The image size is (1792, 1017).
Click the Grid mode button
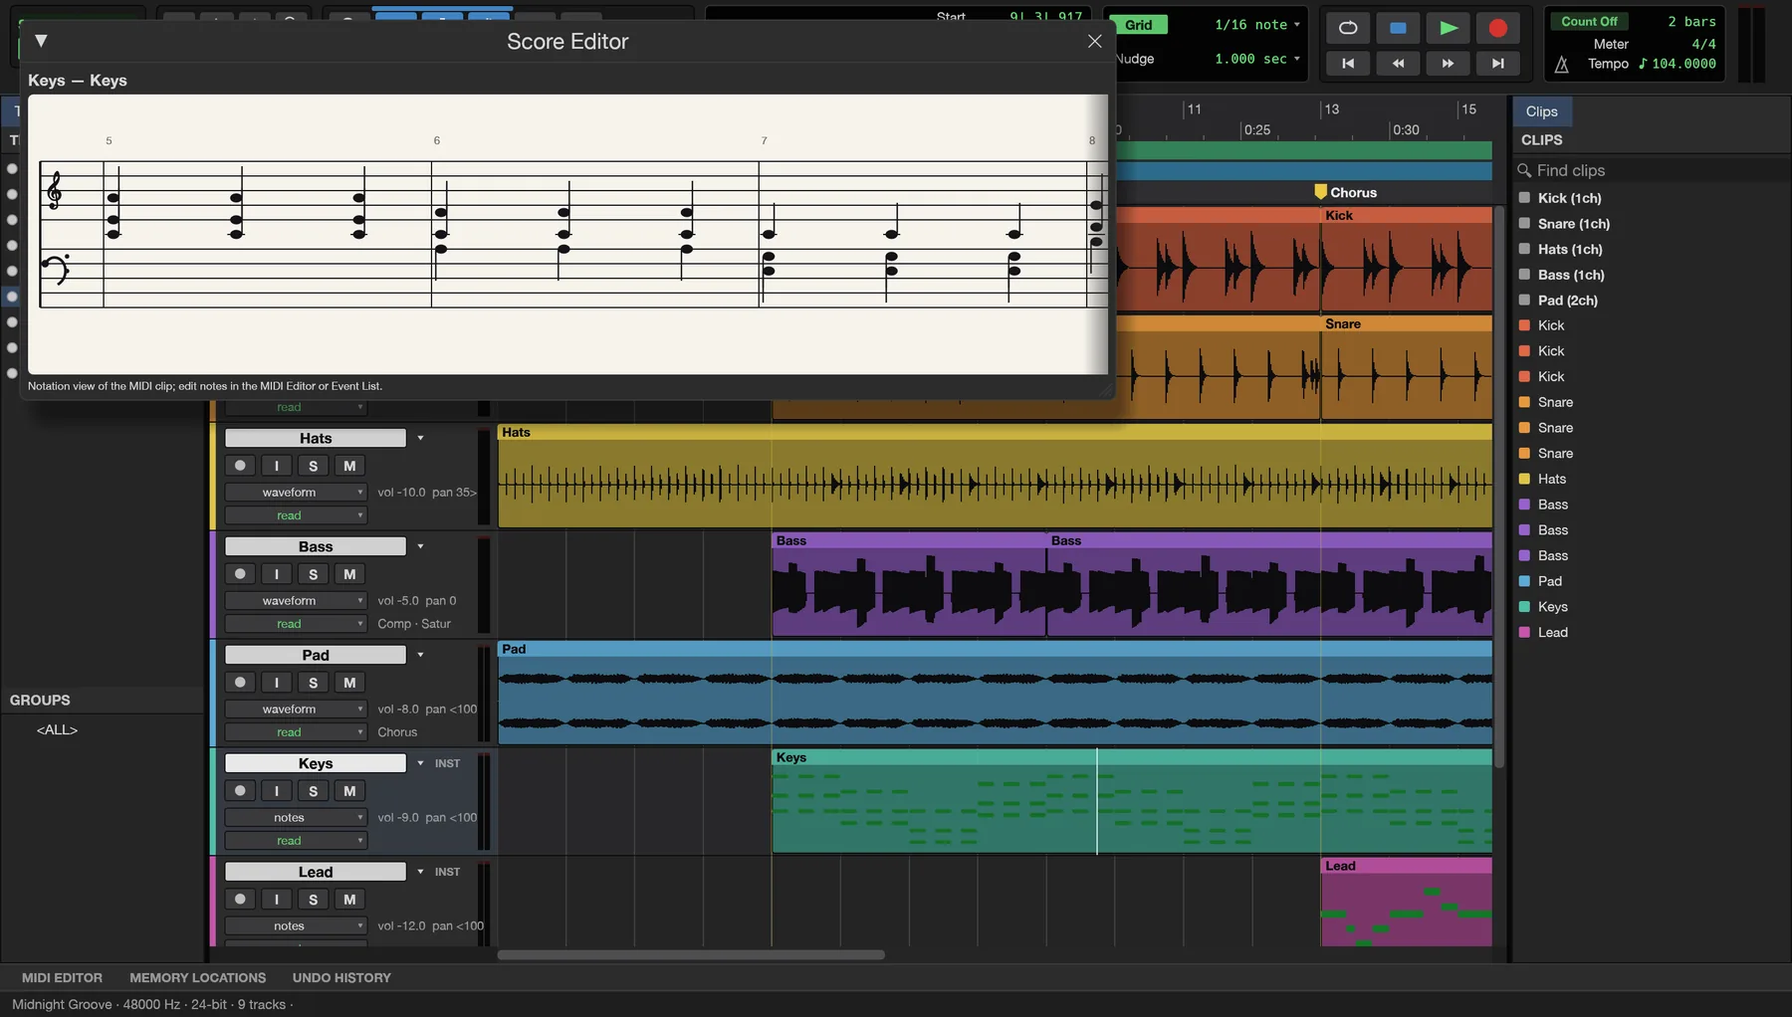pos(1139,25)
